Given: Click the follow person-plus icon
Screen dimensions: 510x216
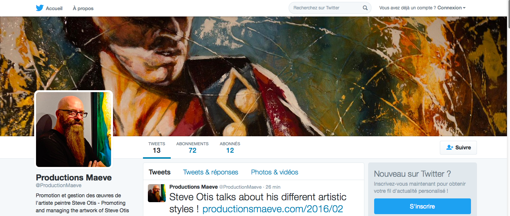Looking at the screenshot, I should click(450, 147).
